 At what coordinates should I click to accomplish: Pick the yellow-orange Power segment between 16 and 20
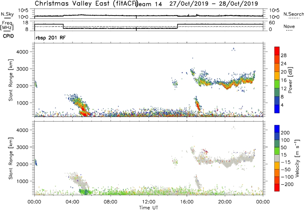point(277,75)
